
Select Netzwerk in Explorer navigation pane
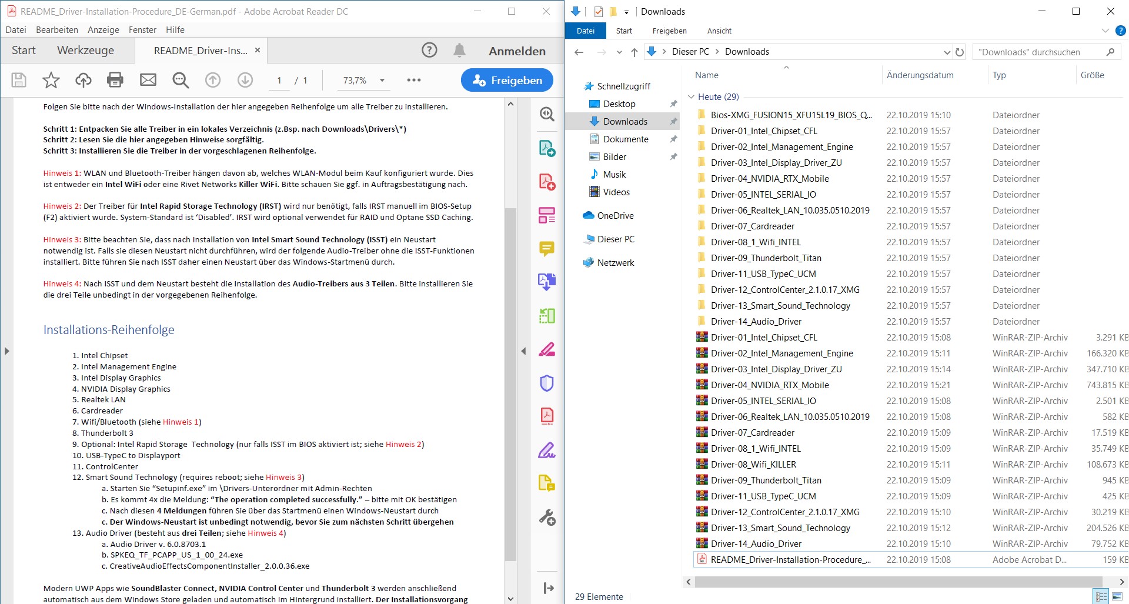(609, 262)
